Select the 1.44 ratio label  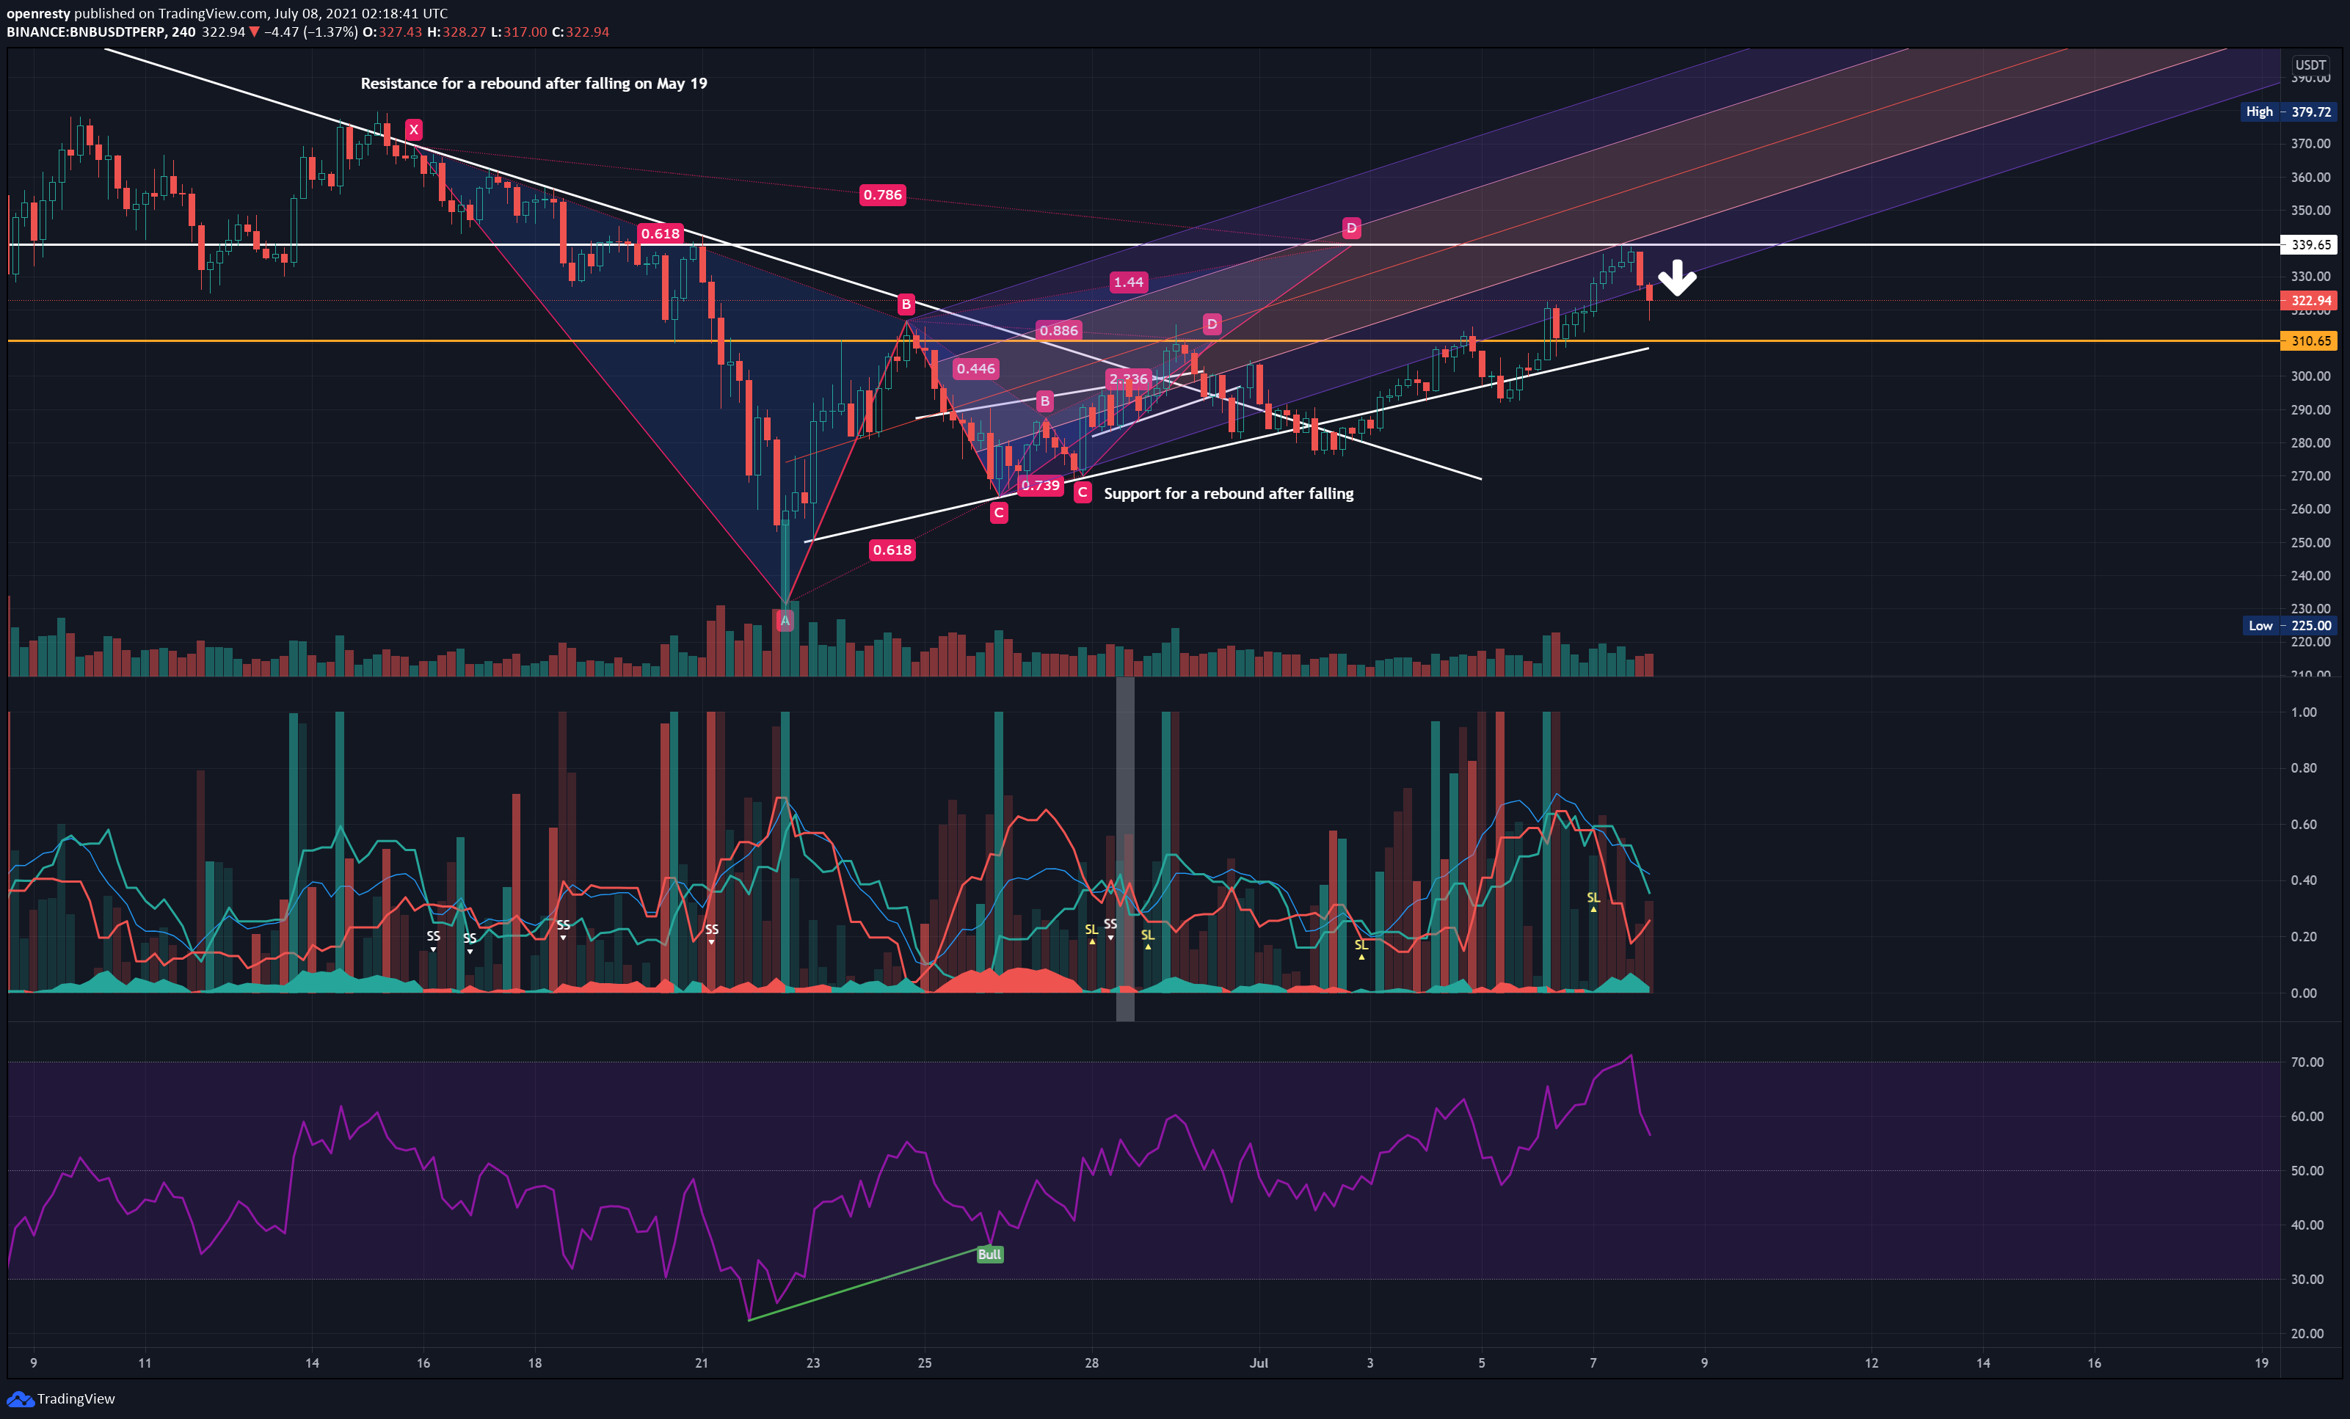1128,282
